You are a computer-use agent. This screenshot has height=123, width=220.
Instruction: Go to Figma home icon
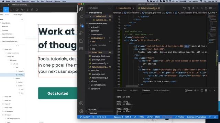[x=9, y=5]
